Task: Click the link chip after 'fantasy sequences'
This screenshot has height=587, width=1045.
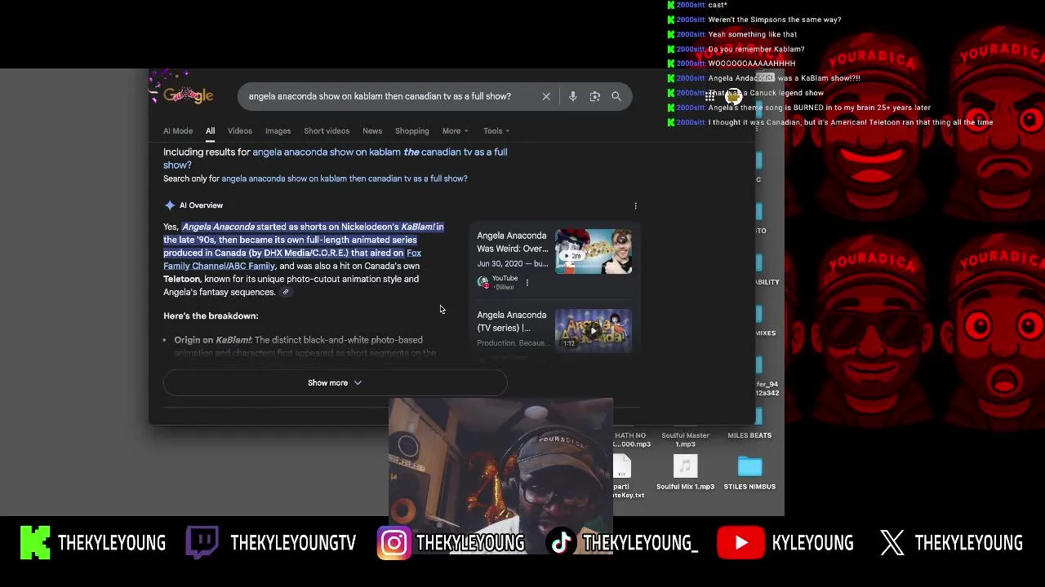Action: click(x=286, y=292)
